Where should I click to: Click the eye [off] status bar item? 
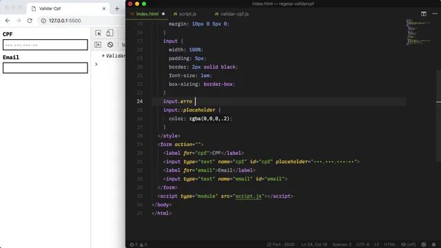pos(409,245)
